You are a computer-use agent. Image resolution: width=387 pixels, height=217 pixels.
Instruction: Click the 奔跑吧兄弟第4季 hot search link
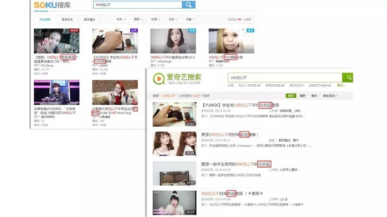pyautogui.click(x=320, y=86)
